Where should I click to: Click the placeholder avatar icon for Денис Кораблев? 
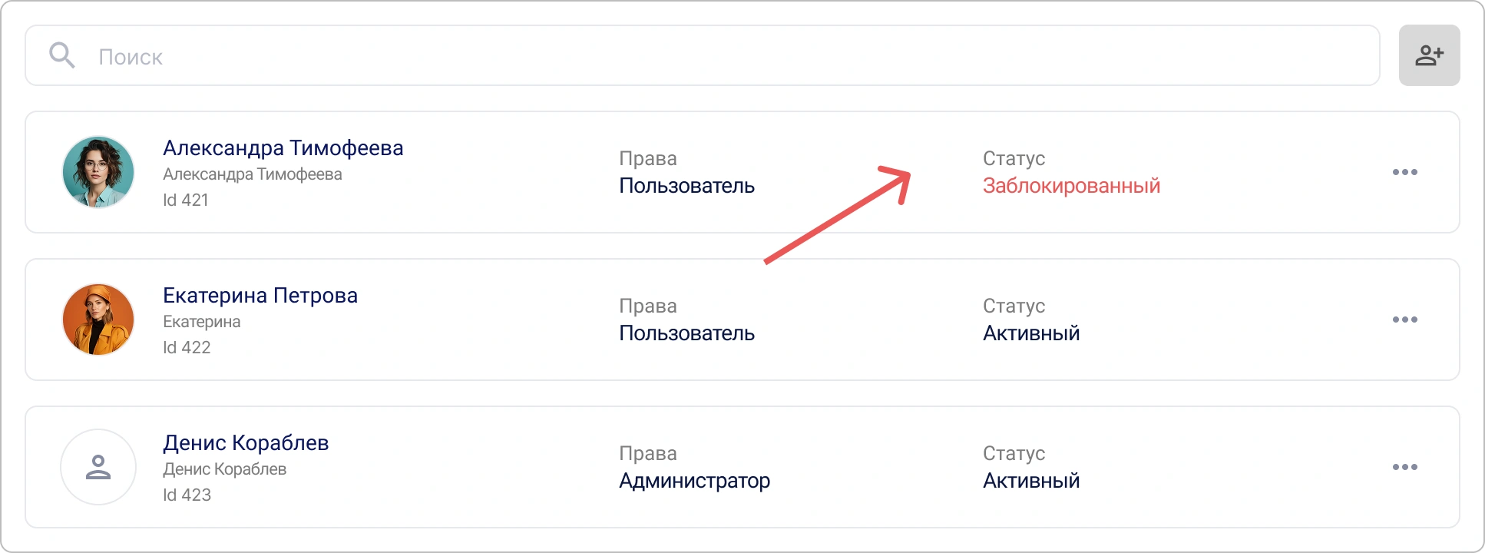tap(98, 467)
